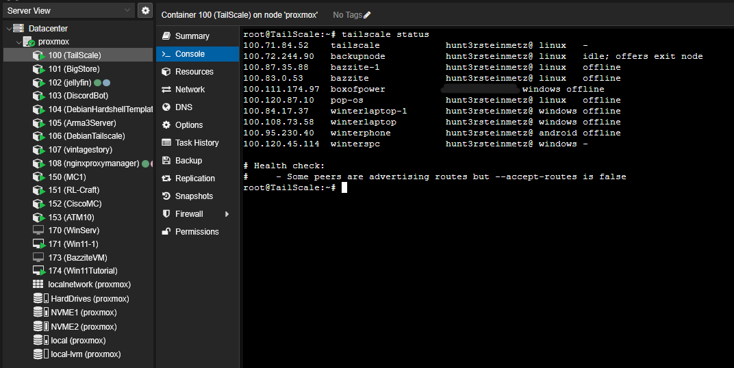Viewport: 734px width, 368px height.
Task: Click container icon for 108 (nginxproxymanager)
Action: (39, 163)
